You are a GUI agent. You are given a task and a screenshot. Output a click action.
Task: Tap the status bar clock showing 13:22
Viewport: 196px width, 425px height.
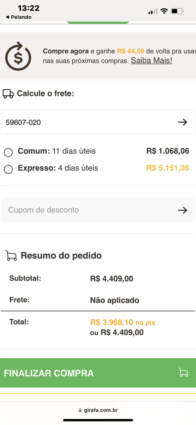coord(29,8)
